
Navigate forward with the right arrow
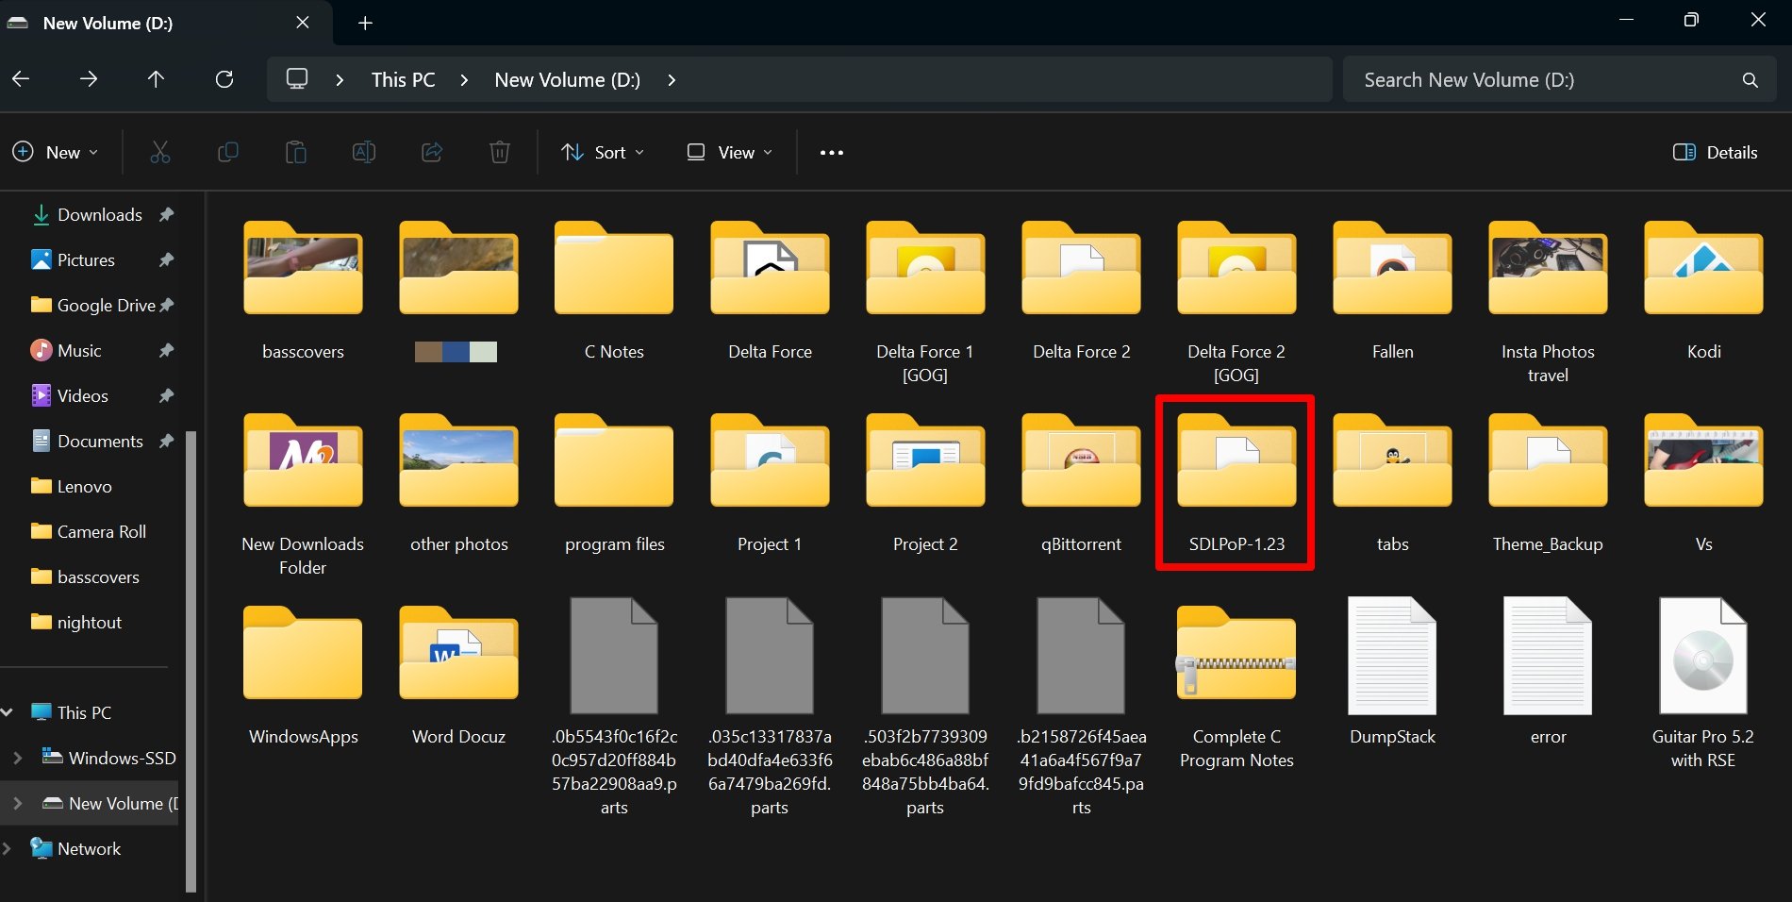pyautogui.click(x=89, y=79)
